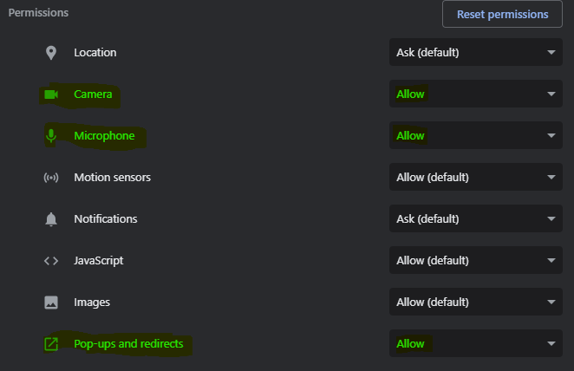This screenshot has width=574, height=371.
Task: Click the Location pin icon
Action: click(x=51, y=53)
